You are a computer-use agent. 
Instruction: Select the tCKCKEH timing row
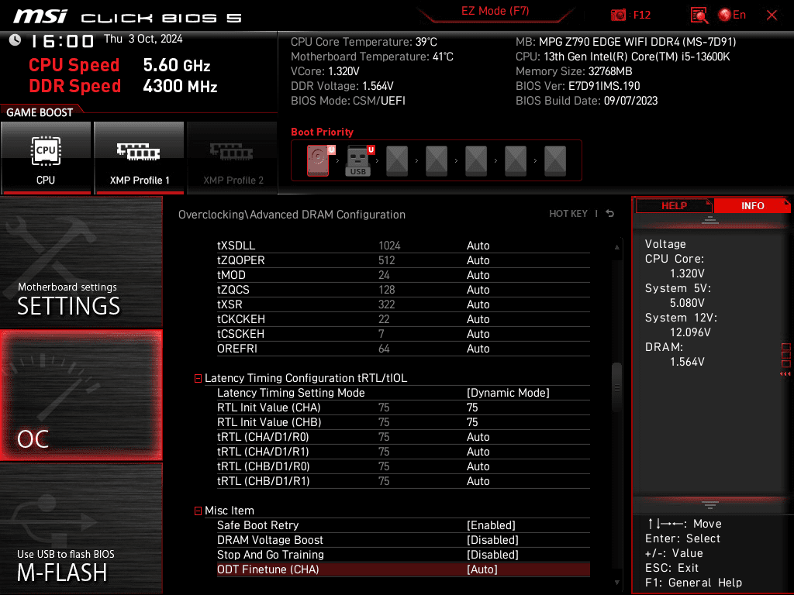pyautogui.click(x=403, y=319)
